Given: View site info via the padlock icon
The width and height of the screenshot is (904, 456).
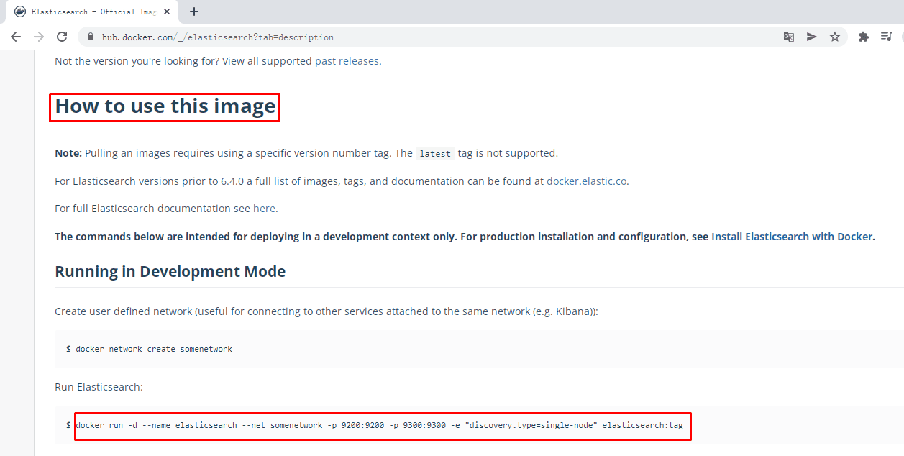Looking at the screenshot, I should (91, 37).
